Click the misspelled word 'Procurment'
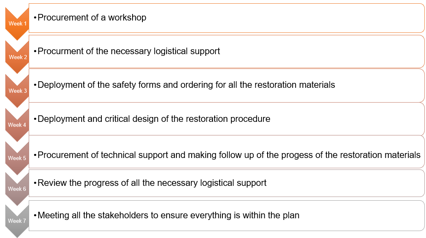Viewport: 426px width, 238px height. [59, 51]
